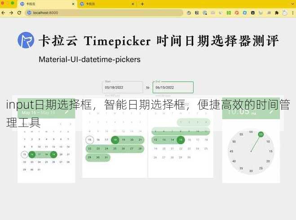Viewport: 296px width, 220px height.
Task: Select 12 in the right June calendar
Action: (155, 140)
